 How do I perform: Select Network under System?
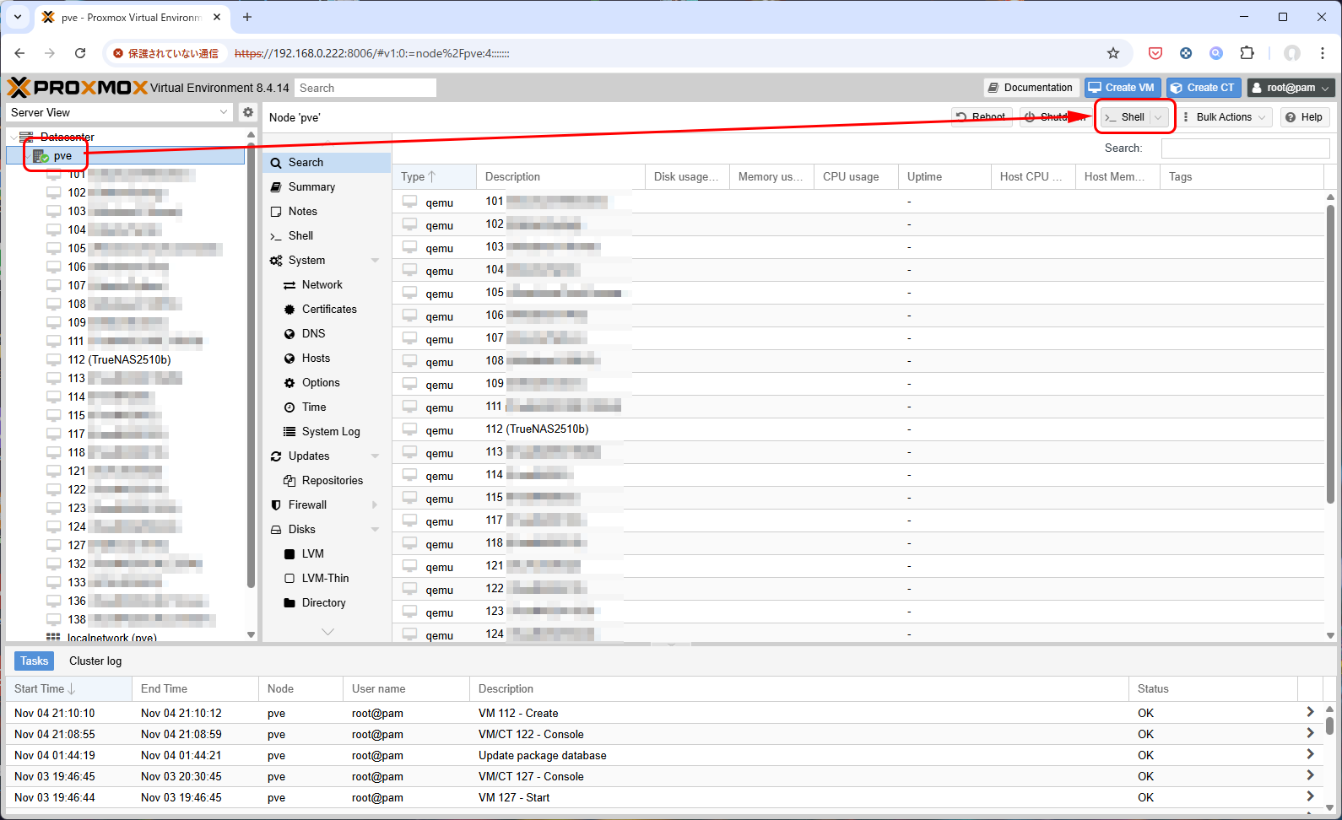coord(322,285)
